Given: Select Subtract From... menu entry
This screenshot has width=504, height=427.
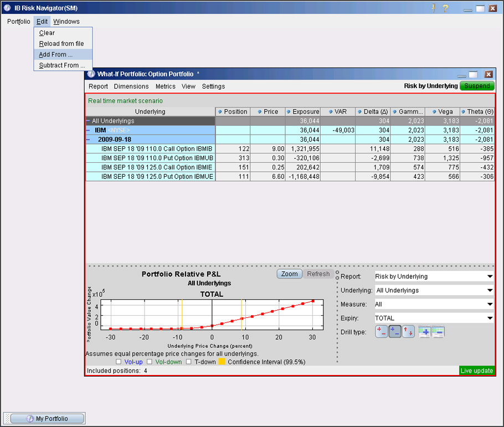Looking at the screenshot, I should [x=63, y=65].
